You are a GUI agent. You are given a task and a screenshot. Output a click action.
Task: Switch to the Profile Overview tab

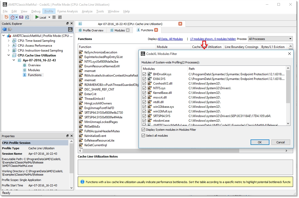tap(91, 30)
